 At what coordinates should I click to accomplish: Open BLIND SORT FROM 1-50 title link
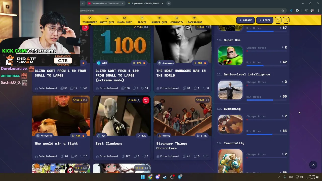click(60, 73)
